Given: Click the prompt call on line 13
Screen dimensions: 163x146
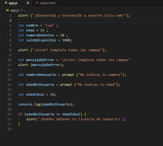Looking at the screenshot, I should tap(68, 75).
